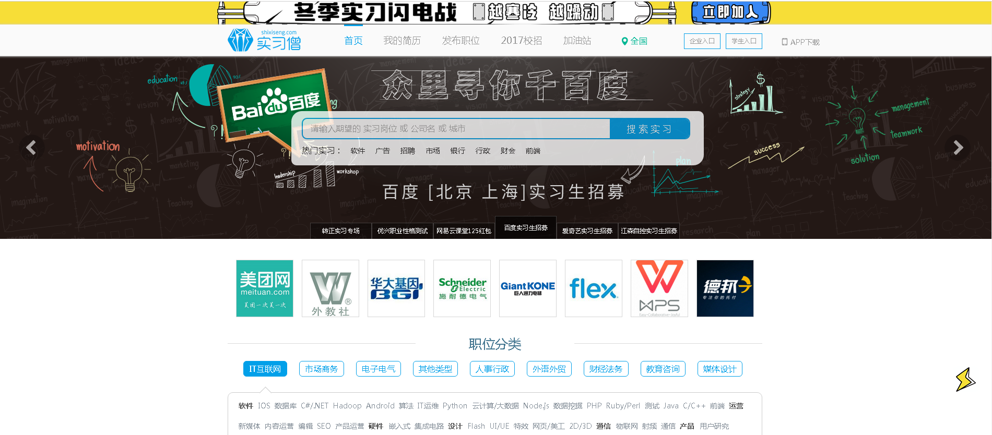
Task: Click the 搜索实习 button
Action: (649, 129)
